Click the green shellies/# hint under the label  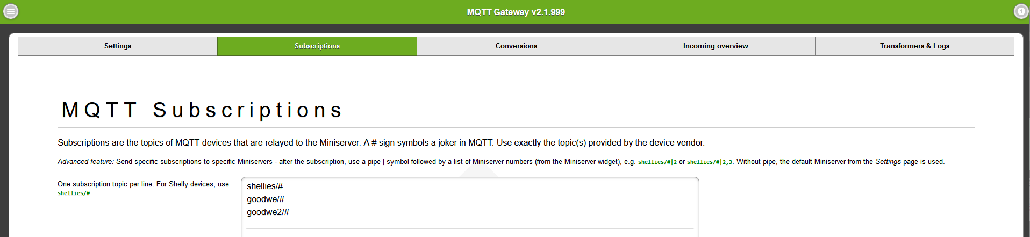point(74,193)
